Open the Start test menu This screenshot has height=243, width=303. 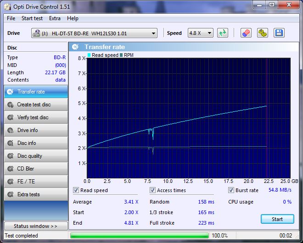pos(32,18)
